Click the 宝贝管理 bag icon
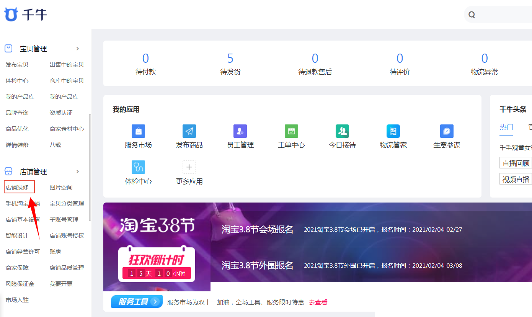This screenshot has width=532, height=317. point(8,49)
